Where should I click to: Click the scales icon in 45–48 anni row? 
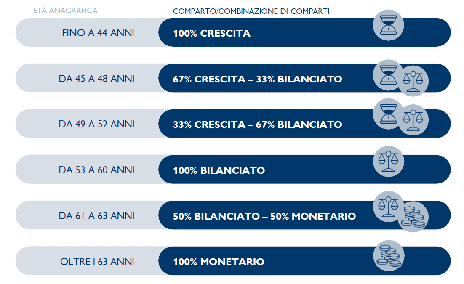click(x=413, y=81)
